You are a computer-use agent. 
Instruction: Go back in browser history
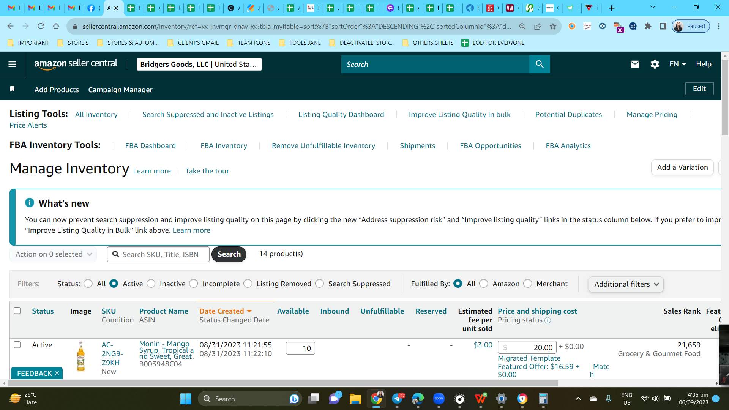click(x=11, y=26)
